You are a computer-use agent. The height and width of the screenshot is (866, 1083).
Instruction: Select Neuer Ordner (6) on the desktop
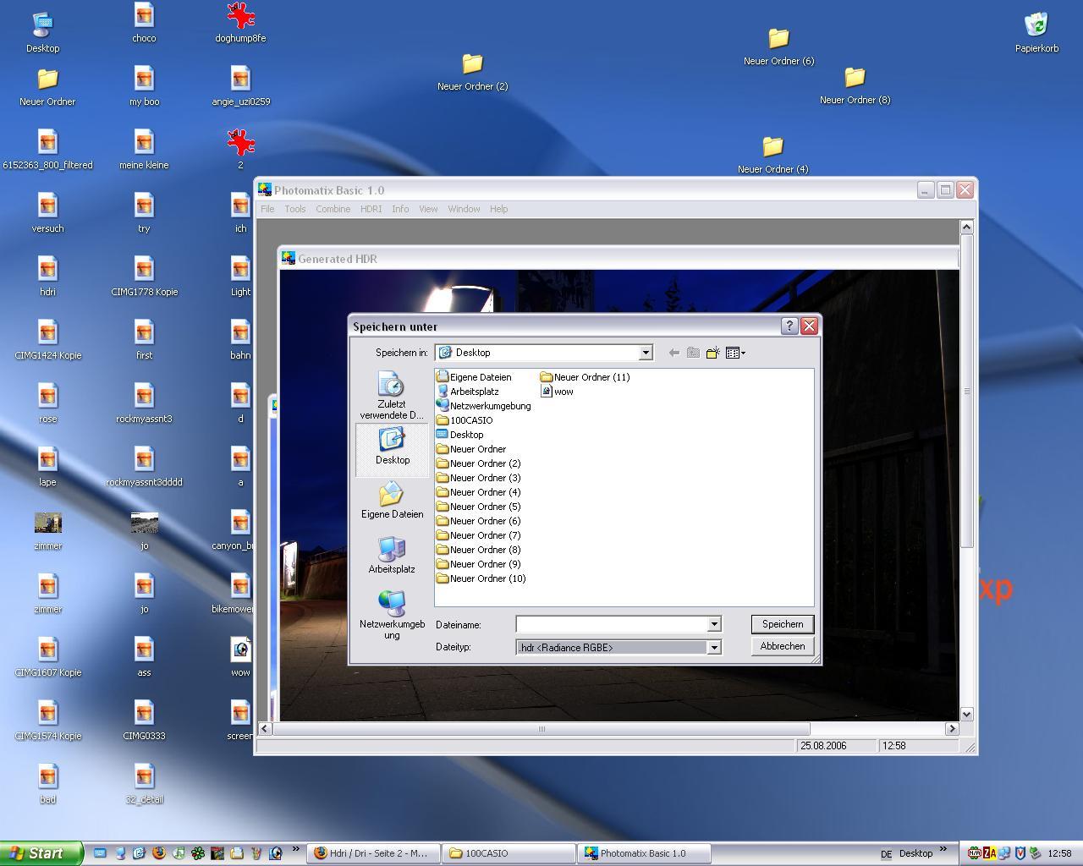point(778,47)
